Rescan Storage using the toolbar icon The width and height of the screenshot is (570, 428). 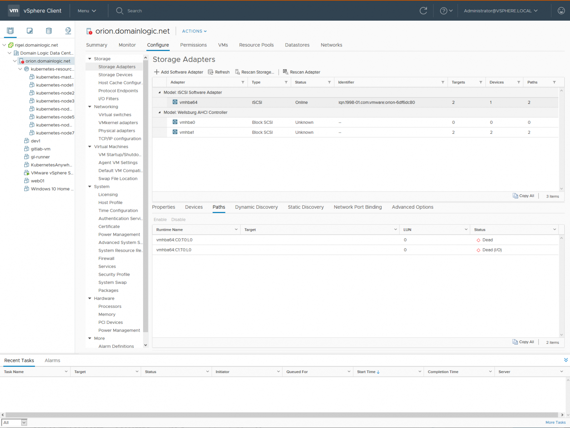(238, 72)
